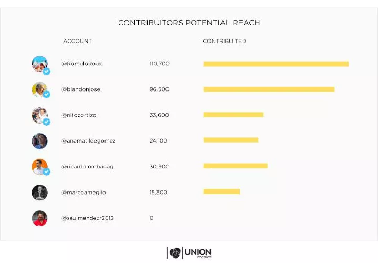This screenshot has height=263, width=378.
Task: Click the ACCOUNT column header
Action: coord(77,41)
